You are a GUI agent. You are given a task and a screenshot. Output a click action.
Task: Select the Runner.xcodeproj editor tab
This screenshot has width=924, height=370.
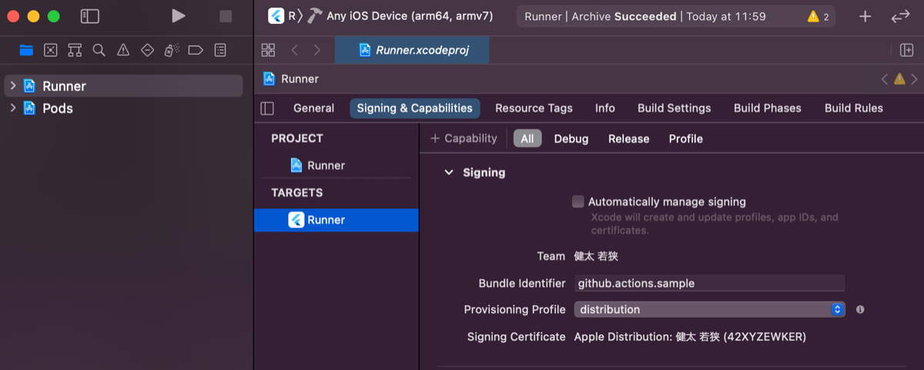[x=413, y=50]
